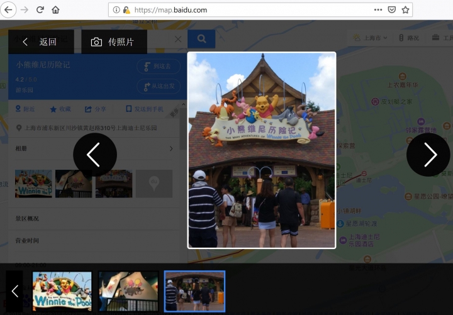Select dark ride interior thumbnail in filmstrip

[x=128, y=291]
